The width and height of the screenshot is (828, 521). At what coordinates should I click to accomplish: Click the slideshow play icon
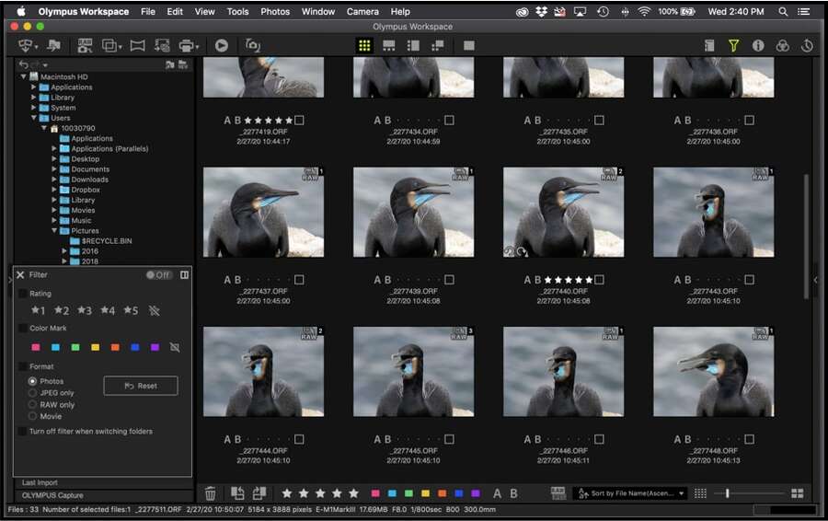(x=222, y=45)
